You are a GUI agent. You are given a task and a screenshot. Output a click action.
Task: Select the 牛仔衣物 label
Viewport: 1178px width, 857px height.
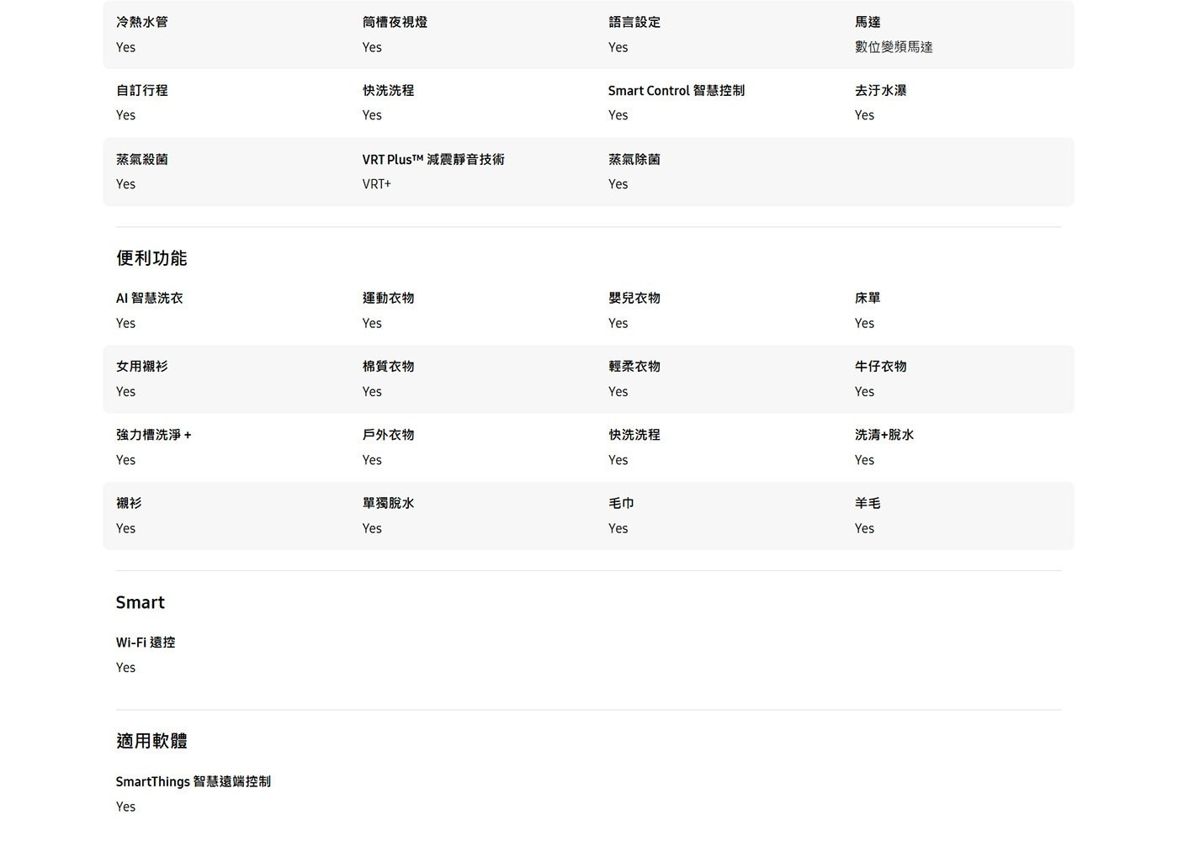[x=881, y=366]
